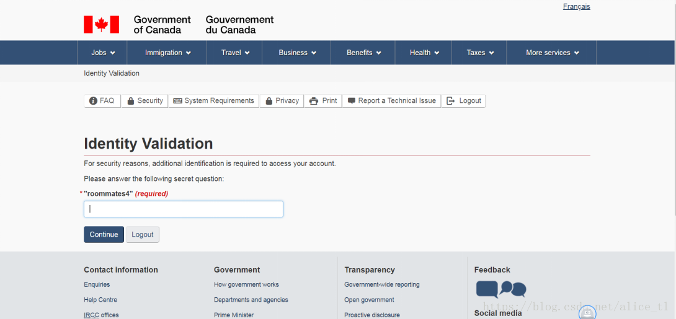Open the Privacy toolbar label
Viewport: 676px width, 319px height.
pos(287,101)
